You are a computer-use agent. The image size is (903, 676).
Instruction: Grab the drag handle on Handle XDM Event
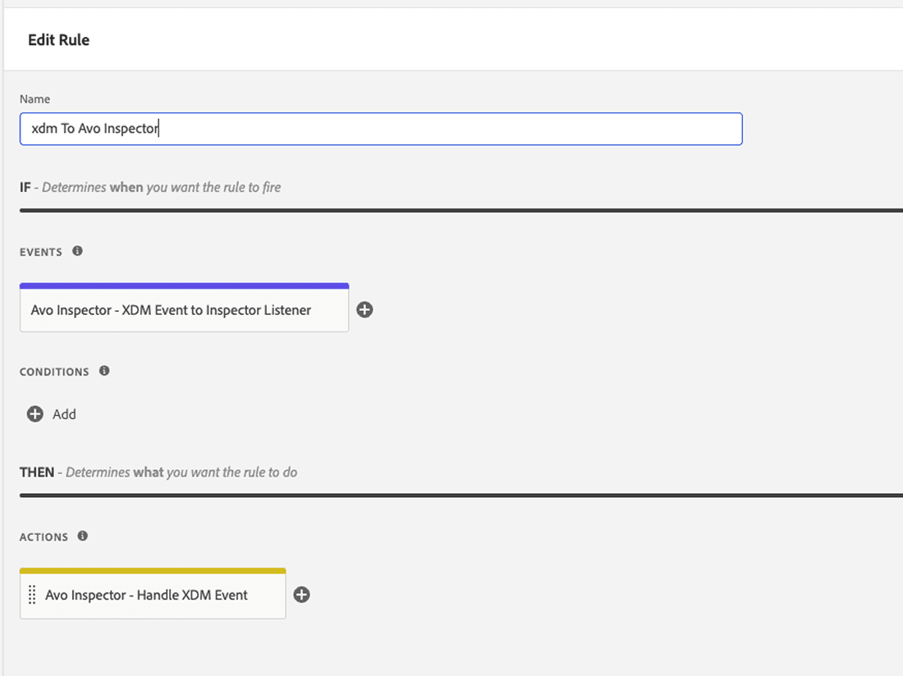tap(32, 595)
